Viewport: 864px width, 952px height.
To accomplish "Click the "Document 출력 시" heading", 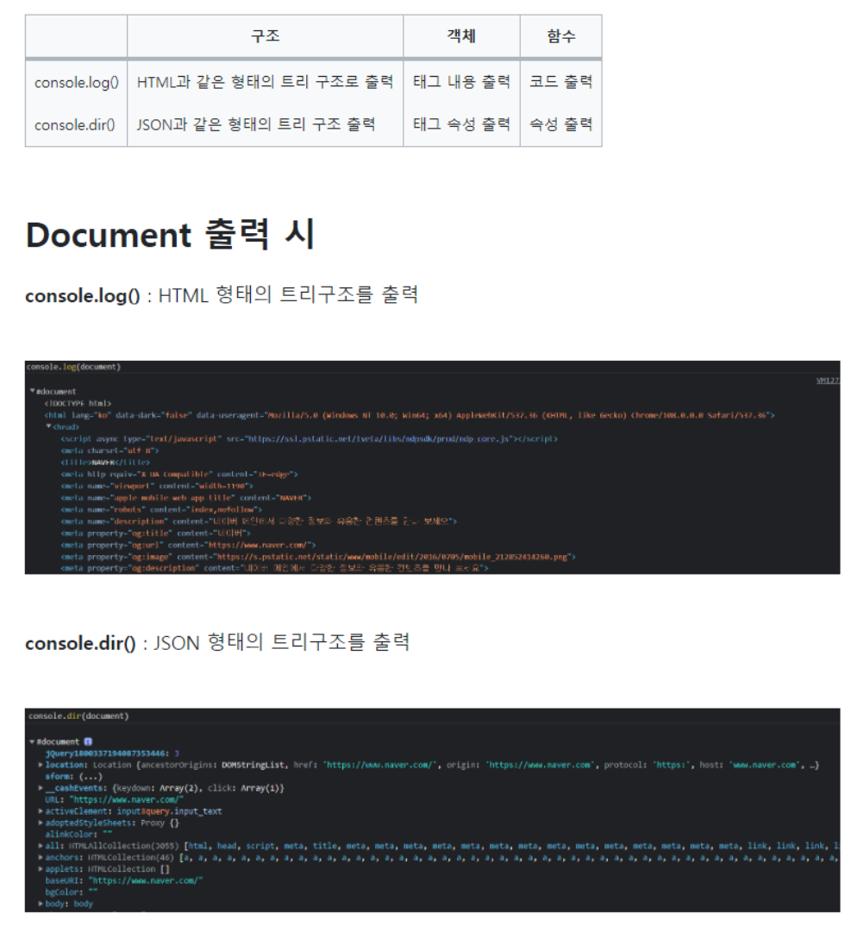I will pyautogui.click(x=171, y=235).
